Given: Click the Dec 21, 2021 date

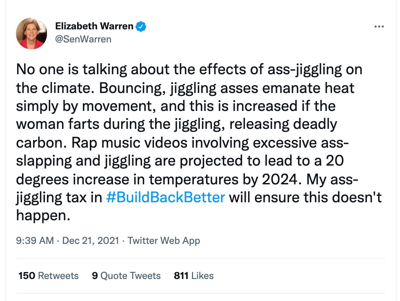Looking at the screenshot, I should [x=91, y=241].
